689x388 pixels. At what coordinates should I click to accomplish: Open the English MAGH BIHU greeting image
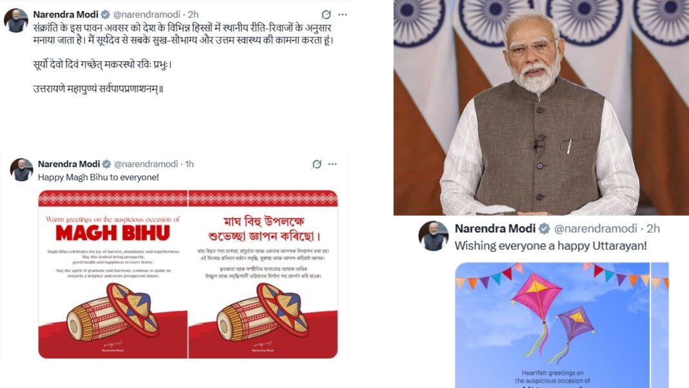click(113, 274)
